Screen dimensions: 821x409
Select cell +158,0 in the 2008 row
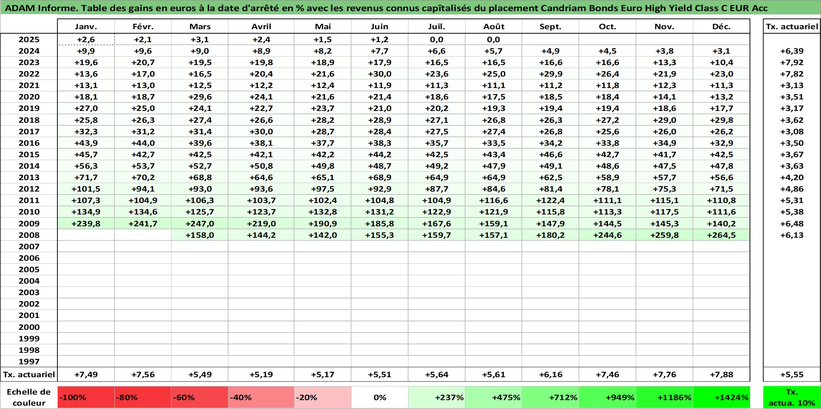(200, 235)
